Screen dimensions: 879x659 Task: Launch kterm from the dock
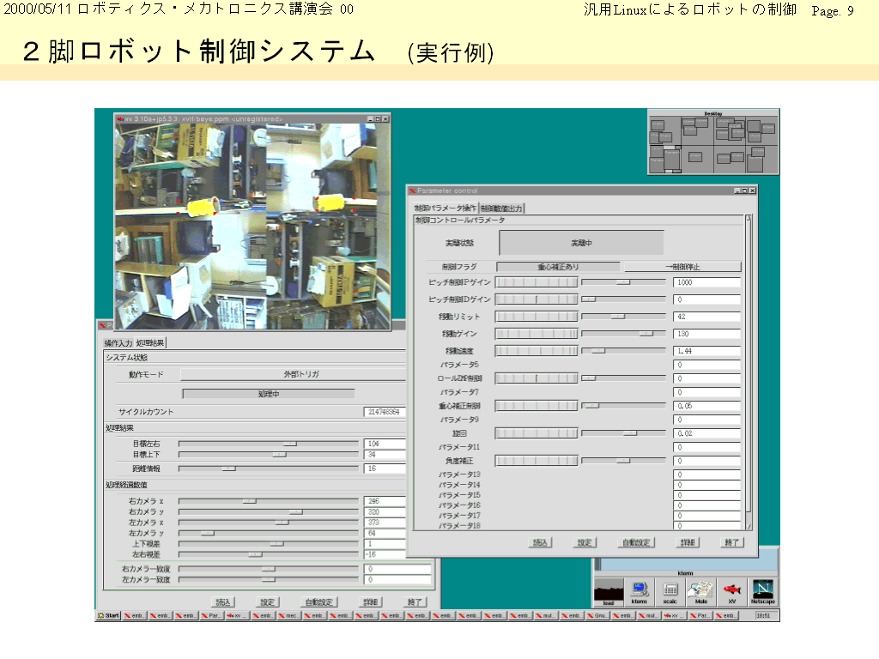[639, 592]
